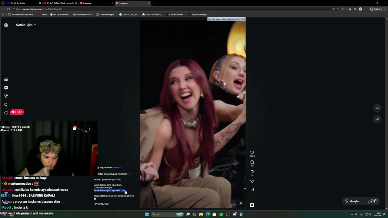
Task: Open the browser profile avatar
Action: pyautogui.click(x=360, y=9)
